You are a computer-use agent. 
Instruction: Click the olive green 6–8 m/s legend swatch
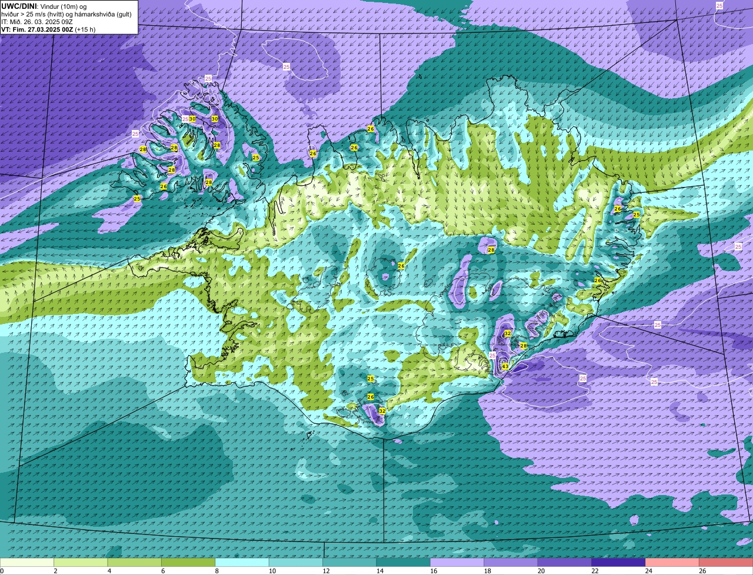pos(188,562)
